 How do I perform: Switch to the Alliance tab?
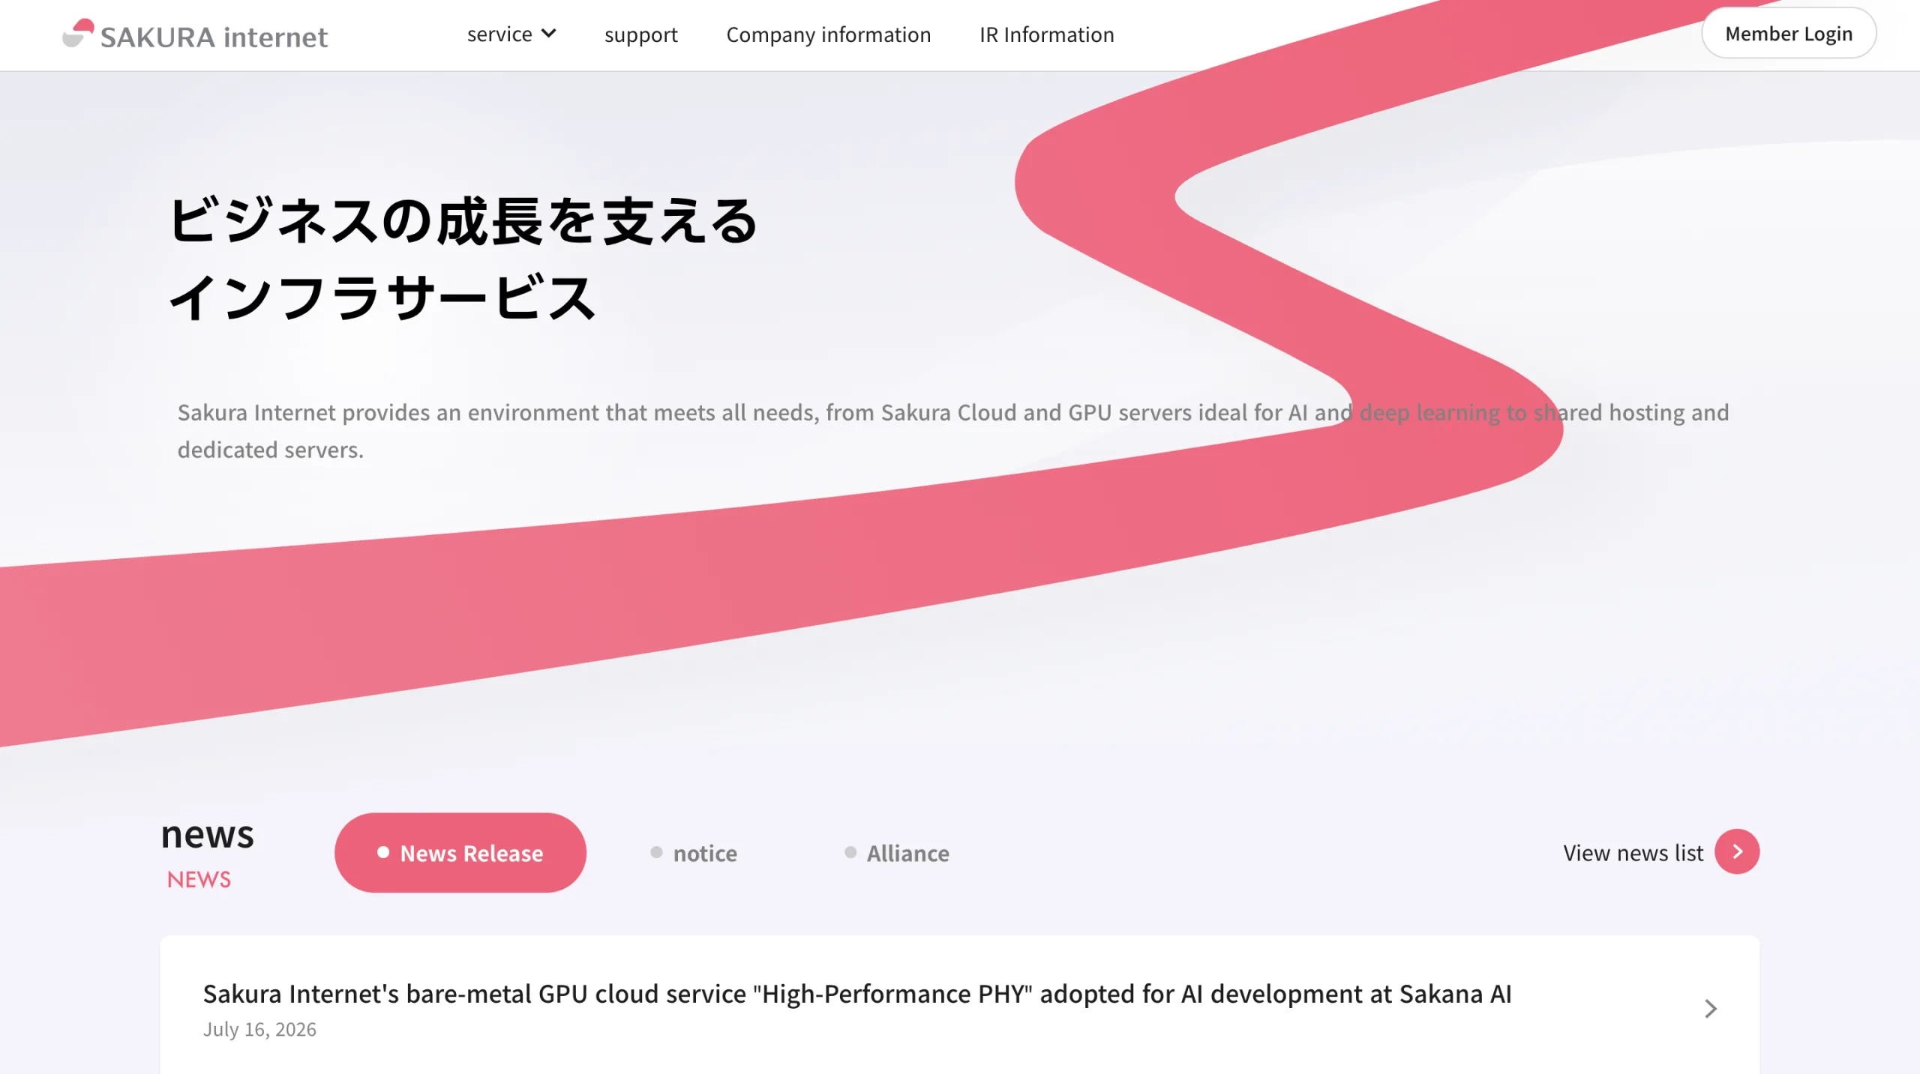pos(897,854)
